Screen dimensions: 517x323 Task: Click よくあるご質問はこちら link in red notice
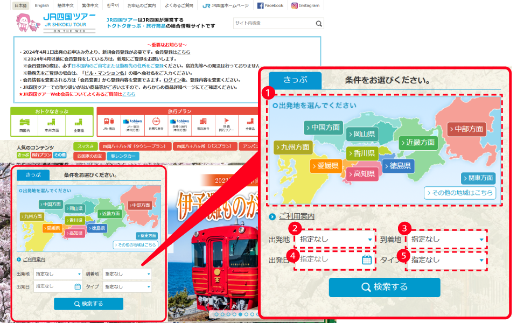click(129, 94)
